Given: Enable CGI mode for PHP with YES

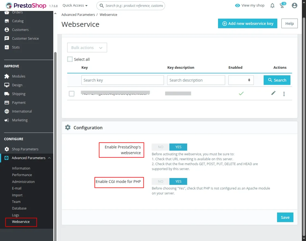Looking at the screenshot, I should pyautogui.click(x=178, y=181).
